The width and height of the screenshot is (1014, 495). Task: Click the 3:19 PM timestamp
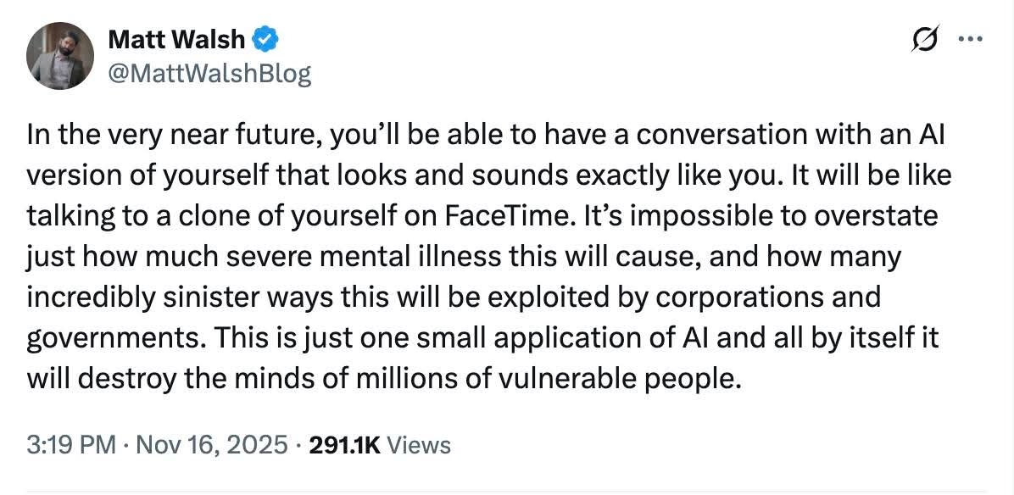point(70,445)
